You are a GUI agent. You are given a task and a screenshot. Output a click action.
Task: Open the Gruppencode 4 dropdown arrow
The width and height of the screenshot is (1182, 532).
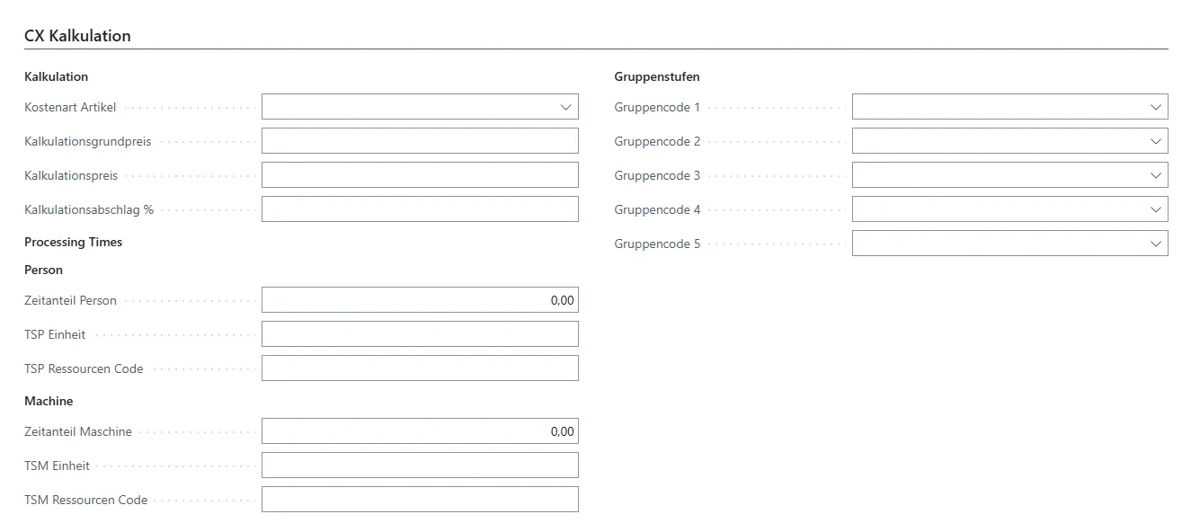point(1156,209)
